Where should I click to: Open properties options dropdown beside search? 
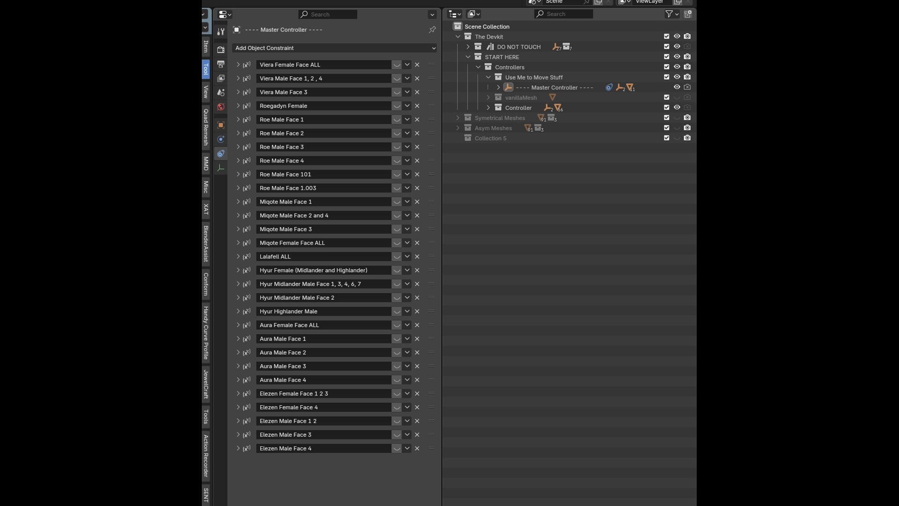[x=432, y=15]
